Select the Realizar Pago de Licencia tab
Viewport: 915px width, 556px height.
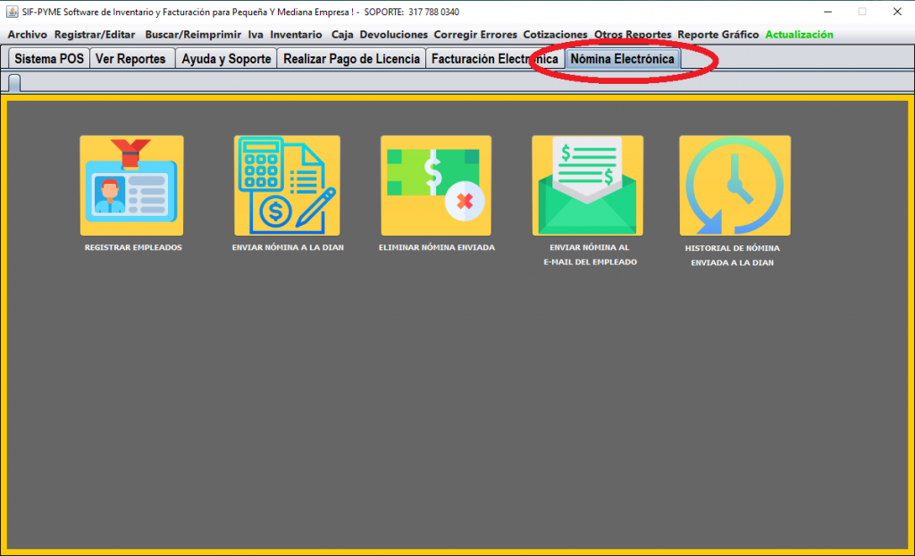pyautogui.click(x=351, y=59)
